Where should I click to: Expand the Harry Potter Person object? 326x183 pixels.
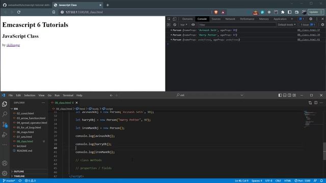point(171,35)
